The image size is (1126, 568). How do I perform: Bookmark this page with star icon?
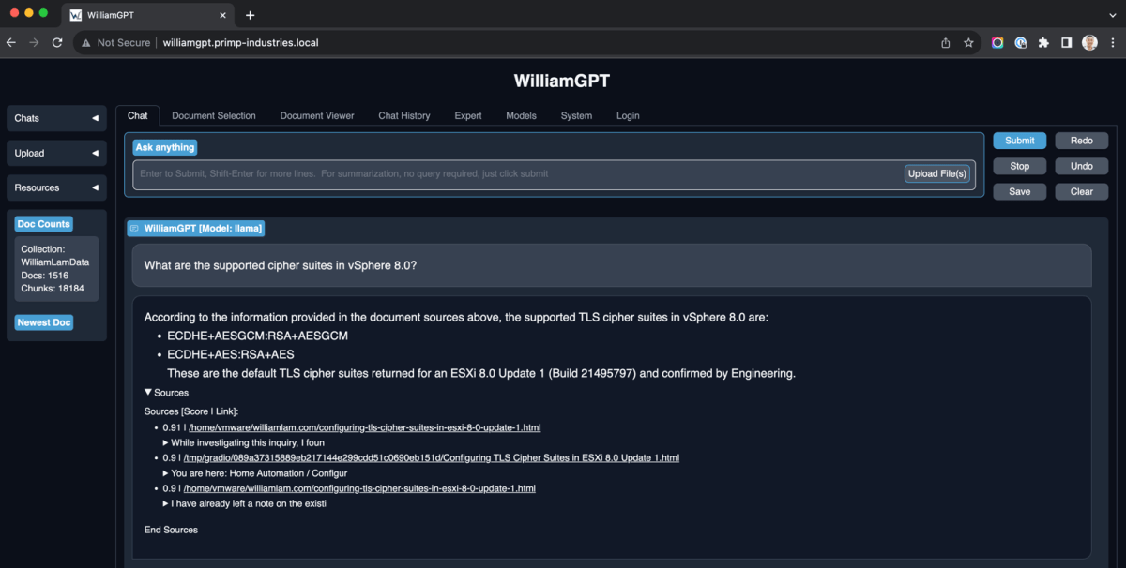pos(968,42)
